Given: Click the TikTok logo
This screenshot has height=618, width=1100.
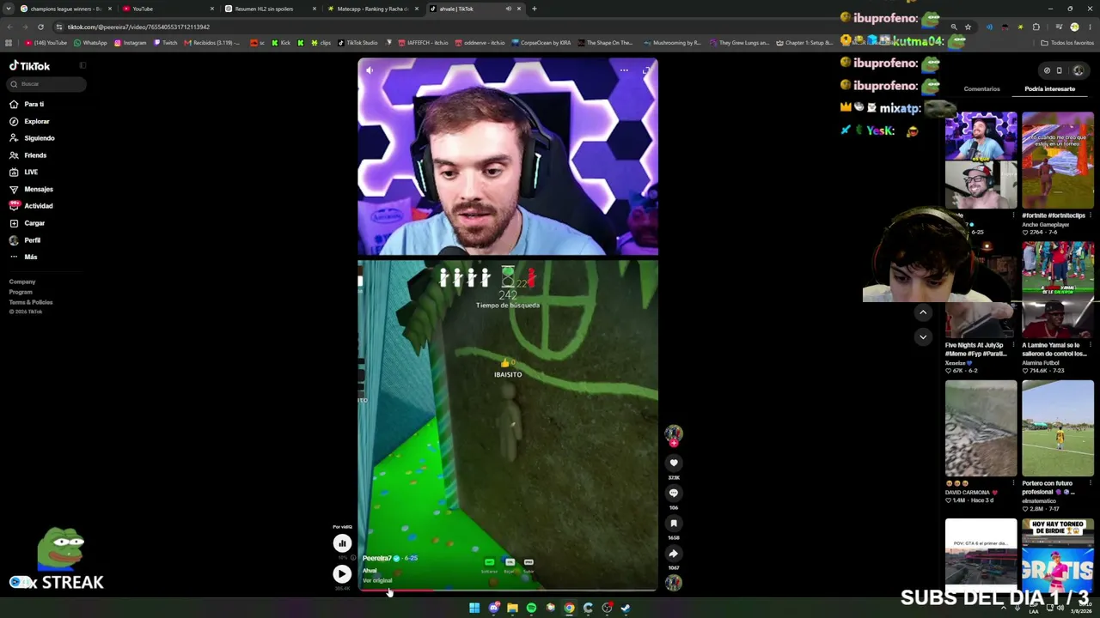Looking at the screenshot, I should [30, 66].
